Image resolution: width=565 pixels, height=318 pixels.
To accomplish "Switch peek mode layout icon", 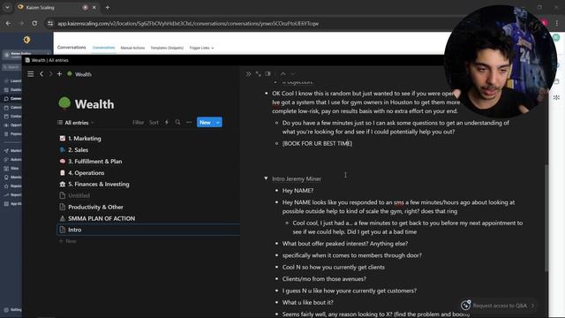I will click(267, 74).
